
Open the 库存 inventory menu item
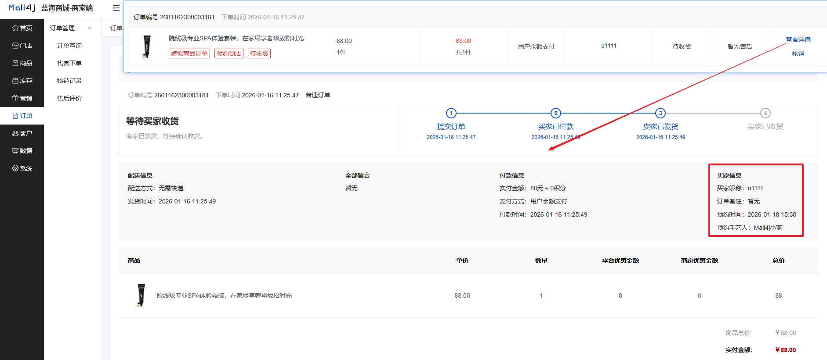coord(22,81)
